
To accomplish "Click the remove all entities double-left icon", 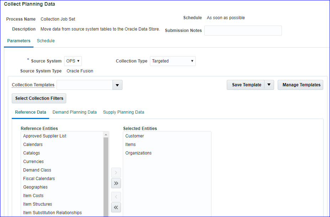I will (x=116, y=207).
